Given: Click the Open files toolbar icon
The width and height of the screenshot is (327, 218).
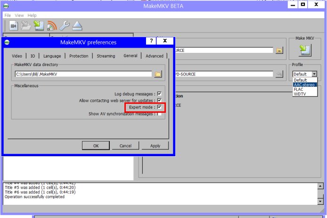Looking at the screenshot, I should [x=14, y=26].
